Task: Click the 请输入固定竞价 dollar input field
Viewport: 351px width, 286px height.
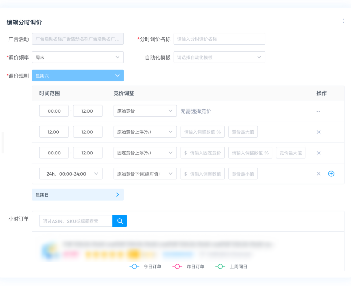Action: [203, 153]
